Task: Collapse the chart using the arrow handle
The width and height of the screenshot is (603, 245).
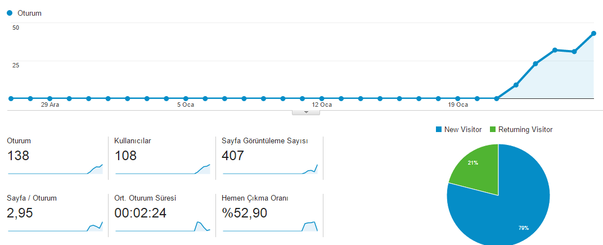Action: [306, 112]
